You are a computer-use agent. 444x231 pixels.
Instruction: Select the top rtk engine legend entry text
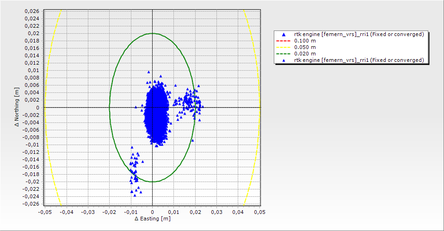click(359, 34)
